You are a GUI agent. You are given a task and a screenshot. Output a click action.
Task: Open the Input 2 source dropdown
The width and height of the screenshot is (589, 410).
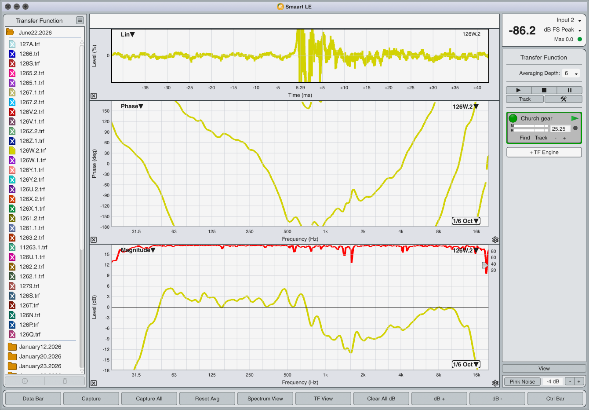[569, 20]
